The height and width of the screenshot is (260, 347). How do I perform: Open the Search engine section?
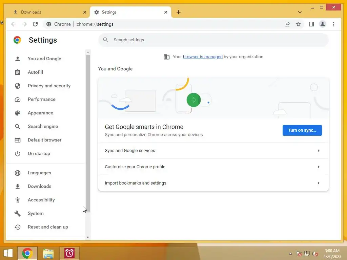(x=43, y=127)
